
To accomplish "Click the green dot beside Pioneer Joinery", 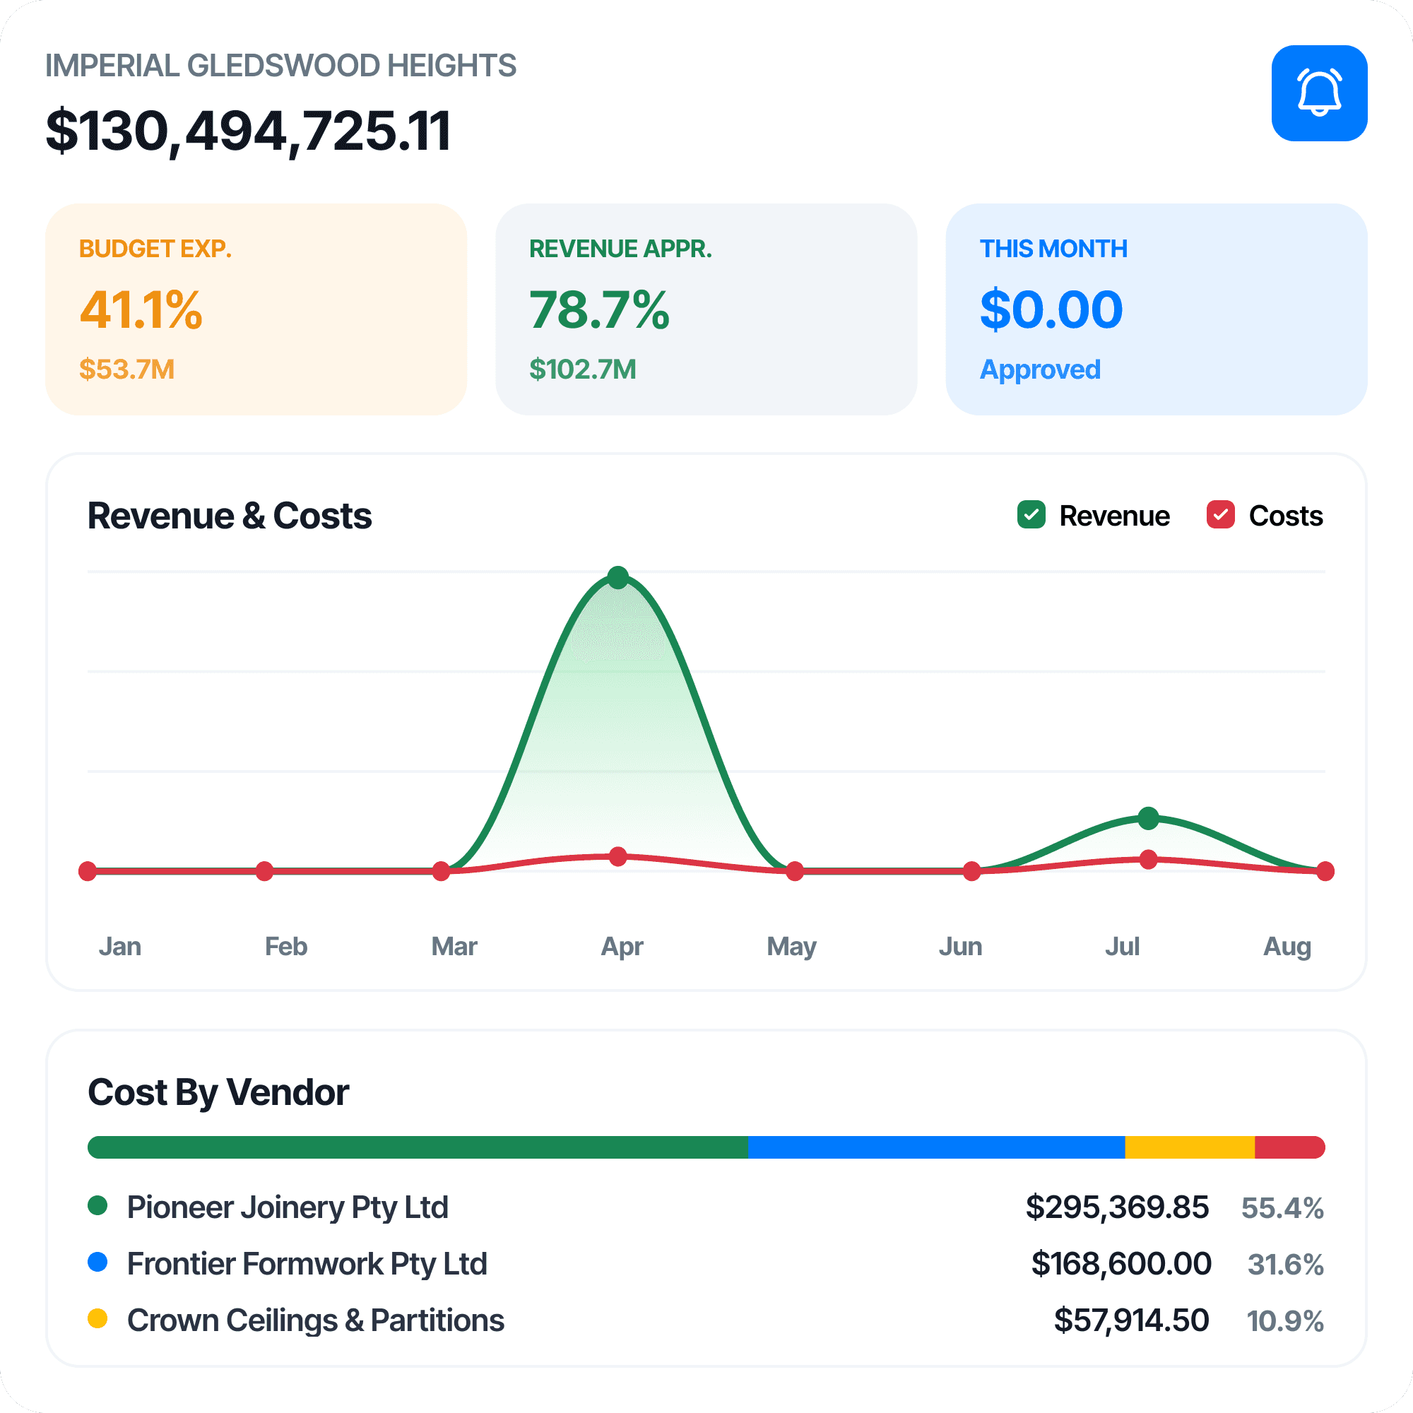I will [98, 1205].
